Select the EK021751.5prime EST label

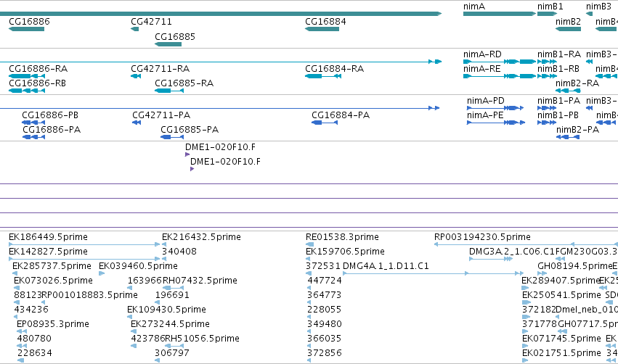pos(561,353)
